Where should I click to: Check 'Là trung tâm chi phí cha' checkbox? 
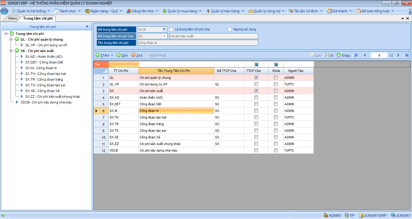click(171, 29)
